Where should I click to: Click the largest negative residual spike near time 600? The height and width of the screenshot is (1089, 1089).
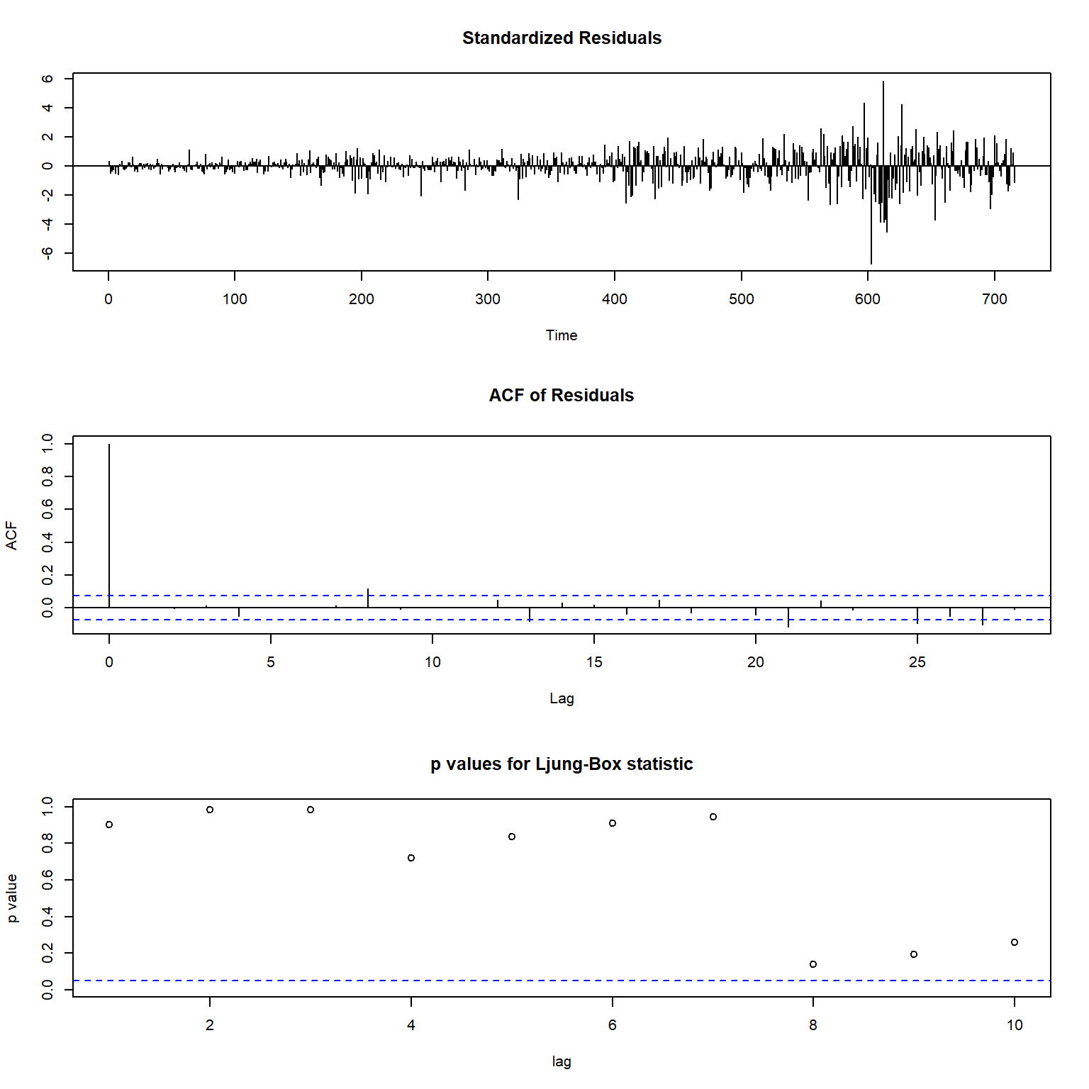coord(871,215)
